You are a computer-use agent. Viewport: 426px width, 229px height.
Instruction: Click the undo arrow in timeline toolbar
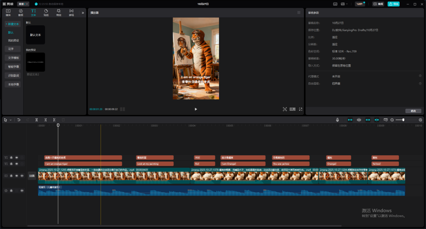[19, 120]
